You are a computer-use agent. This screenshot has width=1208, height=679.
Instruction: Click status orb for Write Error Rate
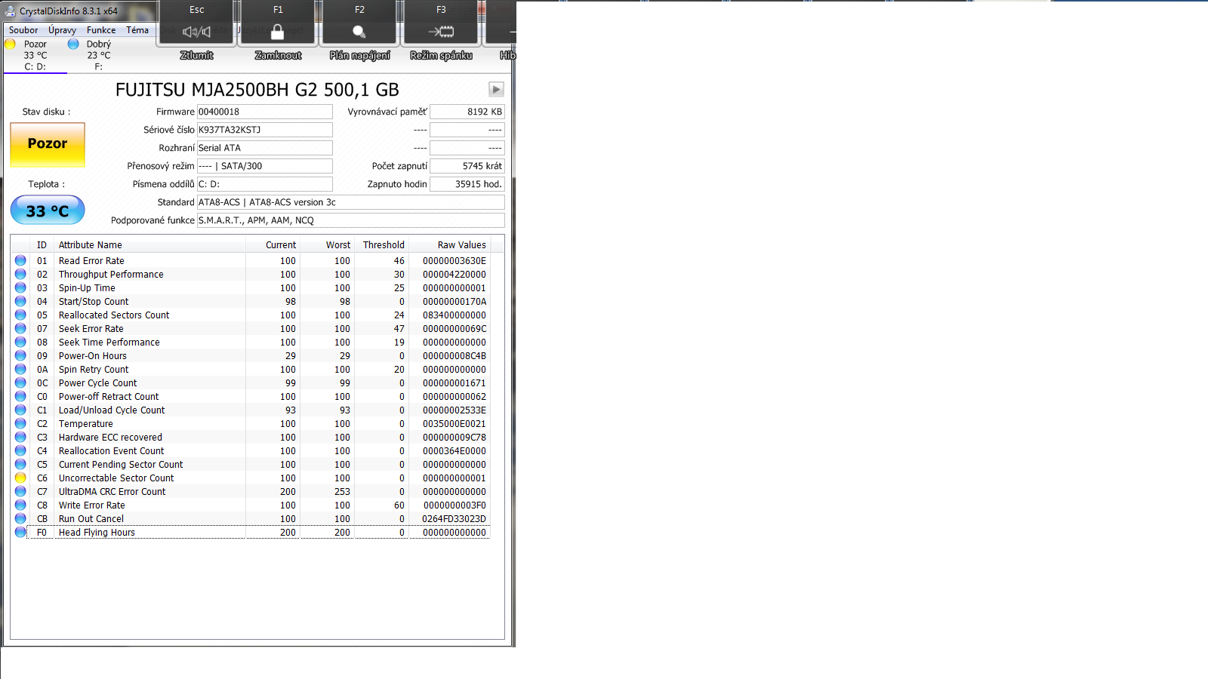20,505
